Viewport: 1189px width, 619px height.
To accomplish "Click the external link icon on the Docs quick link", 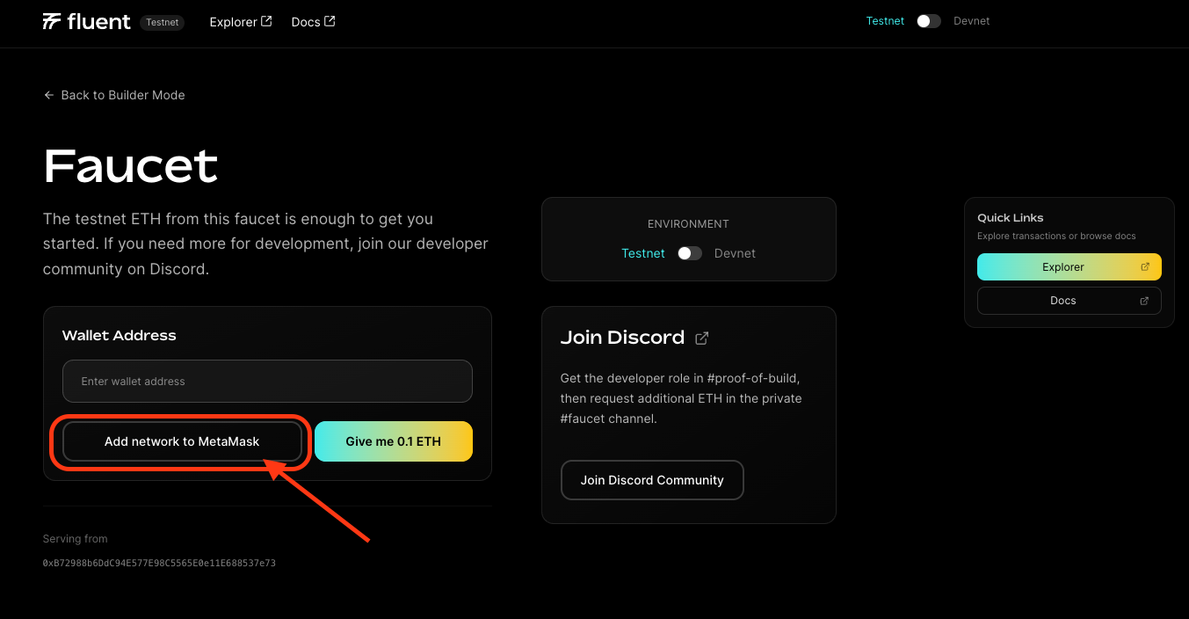I will coord(1144,300).
